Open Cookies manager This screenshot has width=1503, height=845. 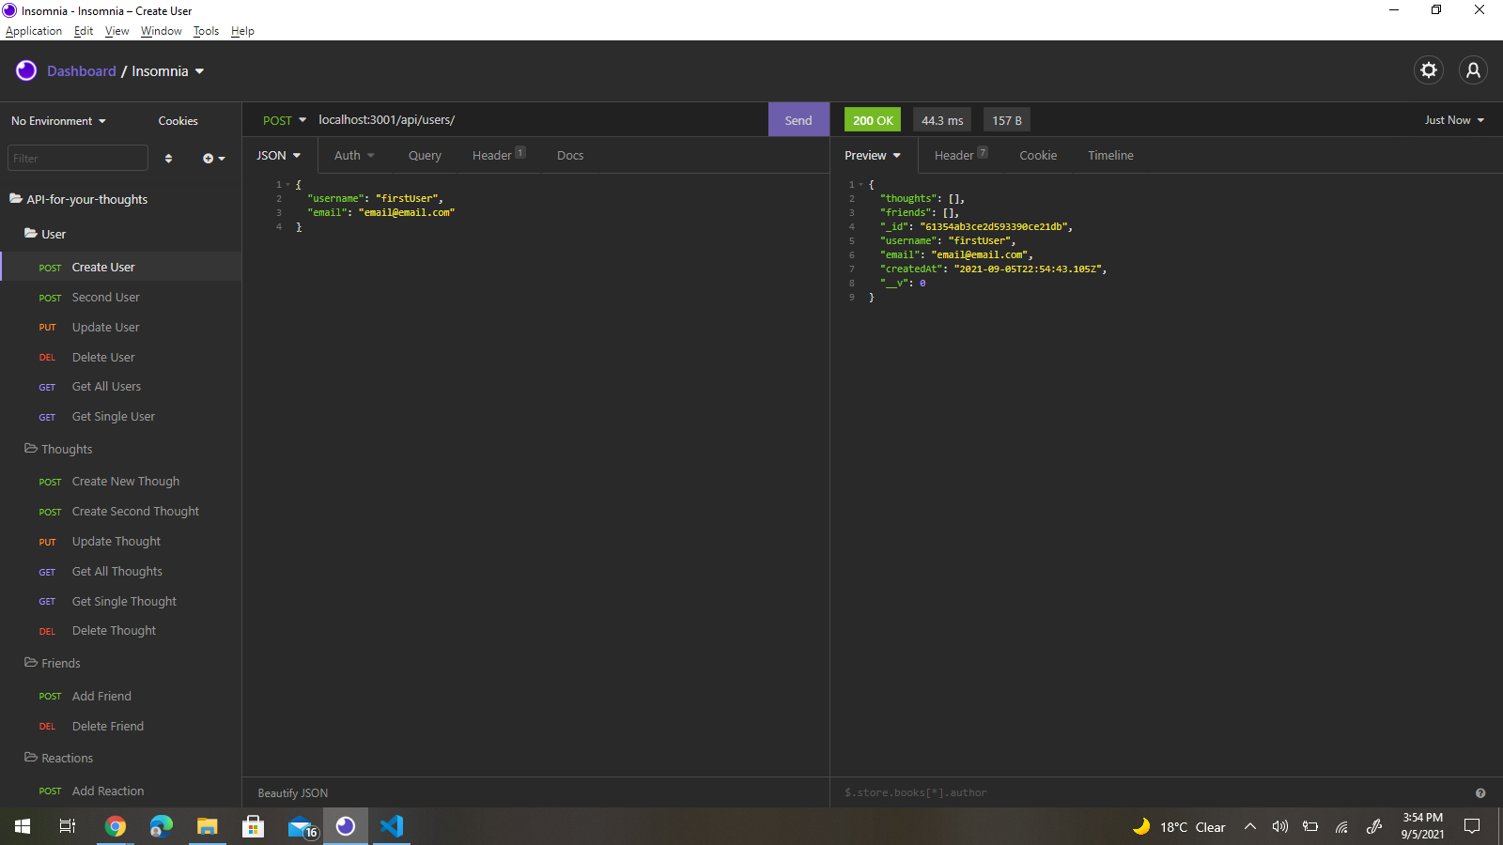tap(178, 121)
